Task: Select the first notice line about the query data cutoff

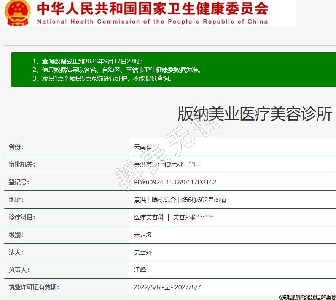Action: 87,61
